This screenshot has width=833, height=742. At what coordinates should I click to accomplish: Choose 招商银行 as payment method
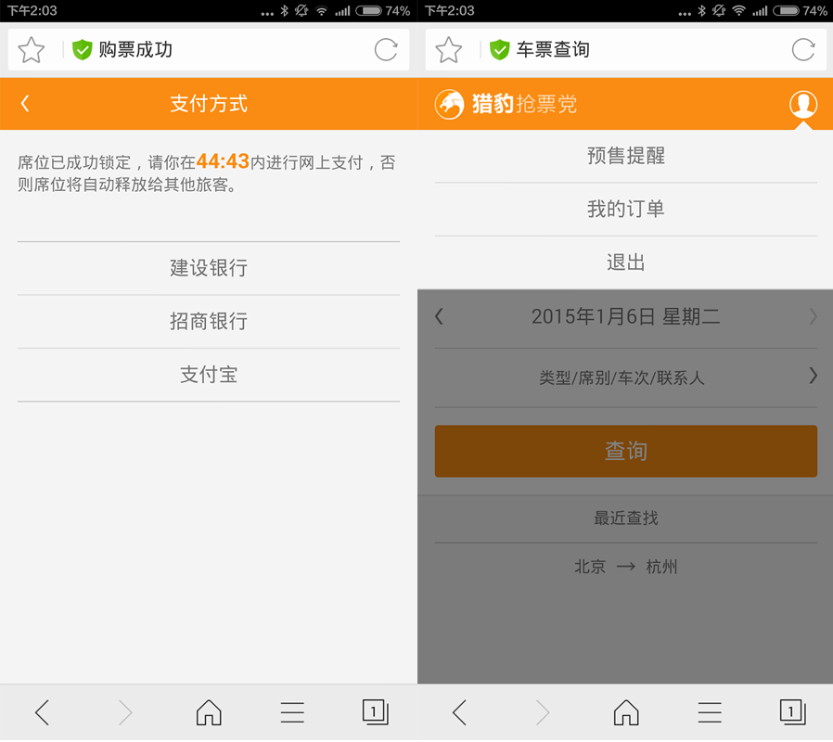[209, 322]
